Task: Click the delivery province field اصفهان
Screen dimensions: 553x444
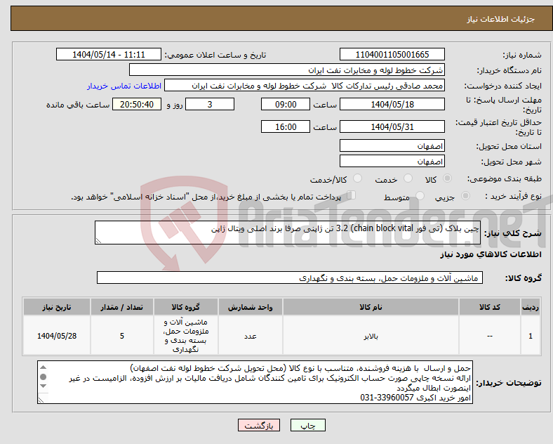Action: (392, 145)
